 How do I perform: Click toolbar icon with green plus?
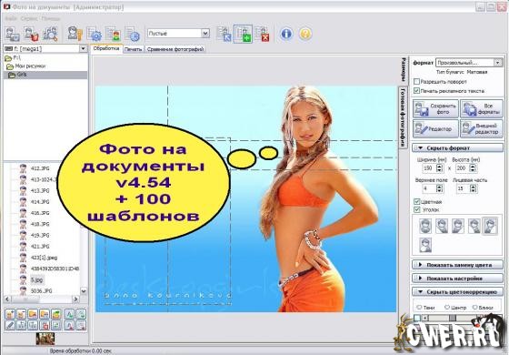click(243, 34)
